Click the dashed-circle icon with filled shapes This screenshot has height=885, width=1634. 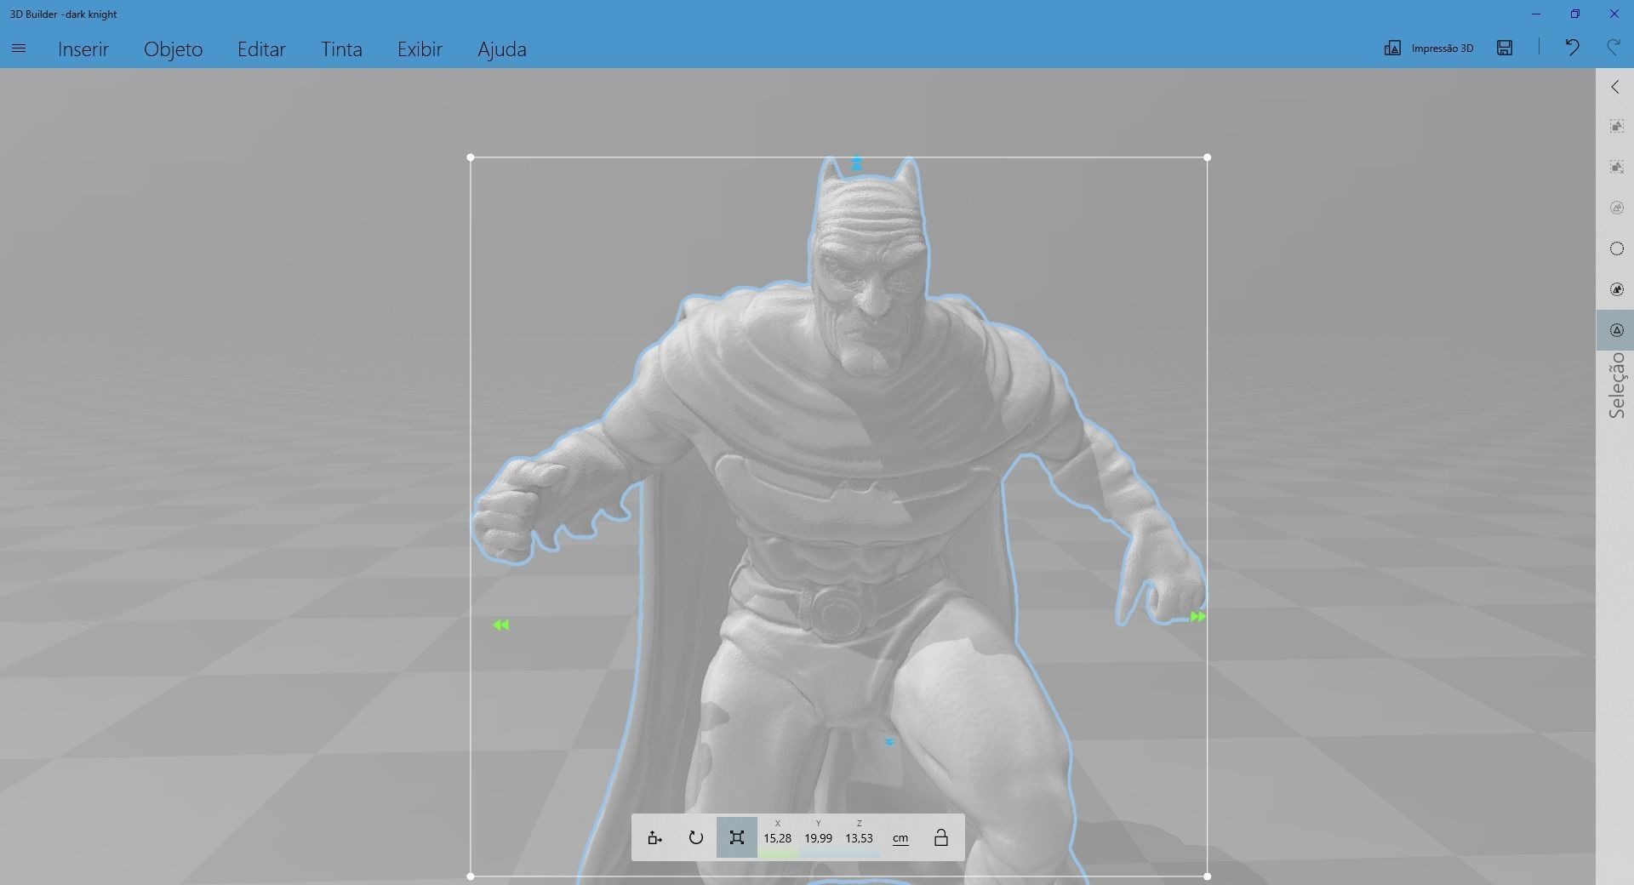[x=1617, y=289]
